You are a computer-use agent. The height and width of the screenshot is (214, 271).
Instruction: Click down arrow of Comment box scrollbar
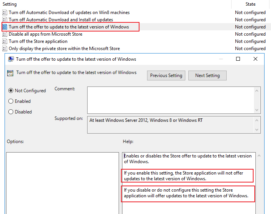click(257, 110)
